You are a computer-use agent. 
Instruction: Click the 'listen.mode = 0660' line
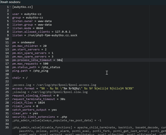tap(28, 28)
